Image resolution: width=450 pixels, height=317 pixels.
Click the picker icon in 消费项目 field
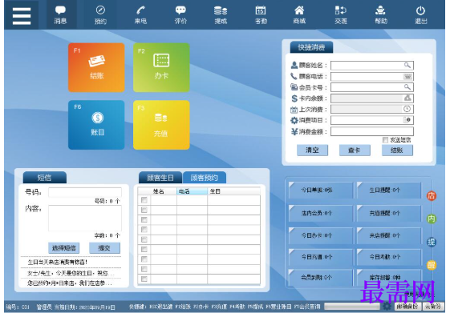[407, 120]
